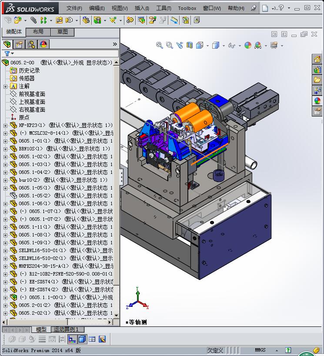Viewport: 324px width, 356px height.
Task: Open MMGS unit system dropdown arrow in status bar
Action: (x=277, y=350)
